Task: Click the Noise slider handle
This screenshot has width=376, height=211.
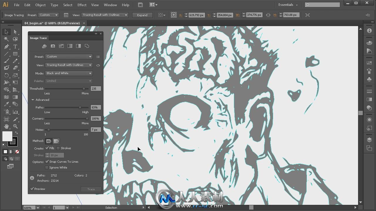Action: click(x=48, y=130)
